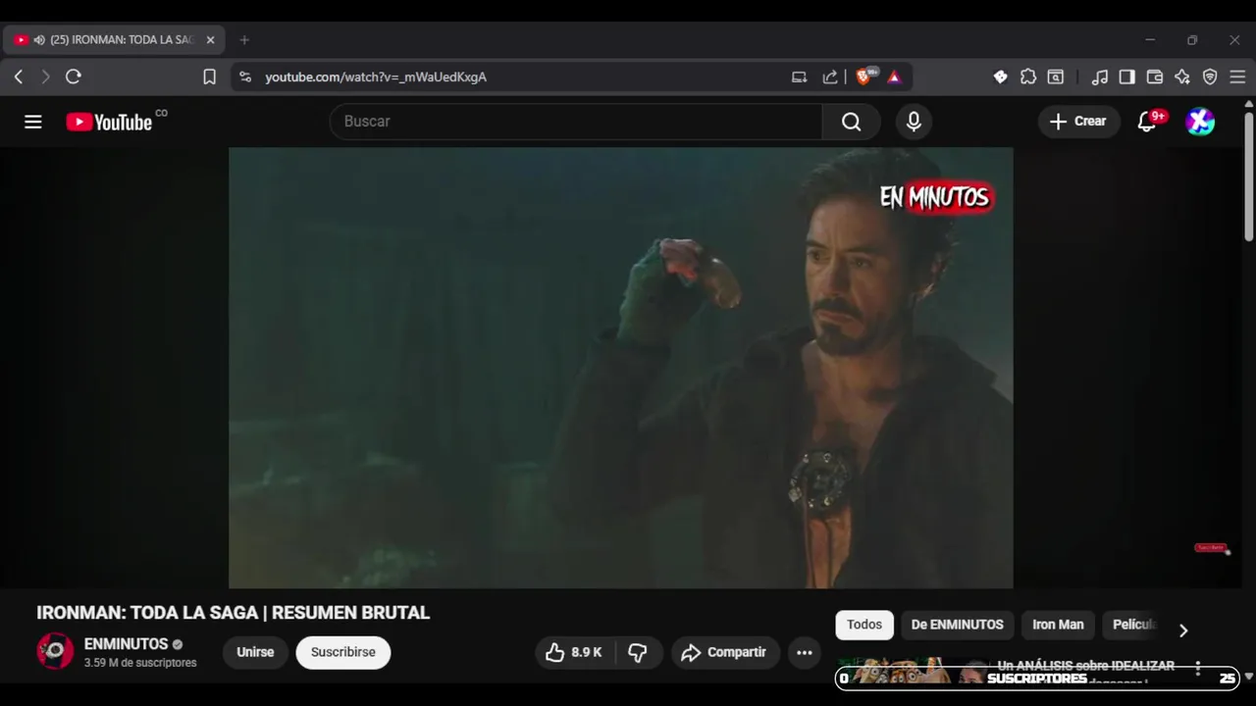Viewport: 1256px width, 706px height.
Task: Select the Iron Man filter chip
Action: tap(1058, 625)
